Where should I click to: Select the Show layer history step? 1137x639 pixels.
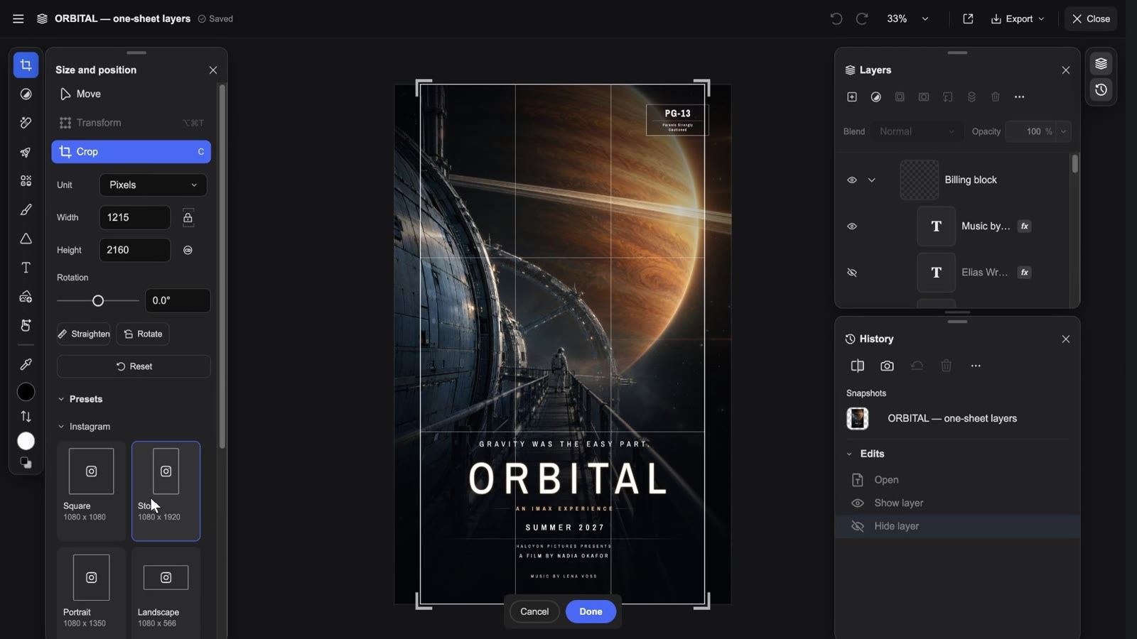[957, 503]
